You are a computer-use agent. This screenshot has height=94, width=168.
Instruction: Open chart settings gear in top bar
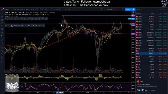tap(116, 9)
